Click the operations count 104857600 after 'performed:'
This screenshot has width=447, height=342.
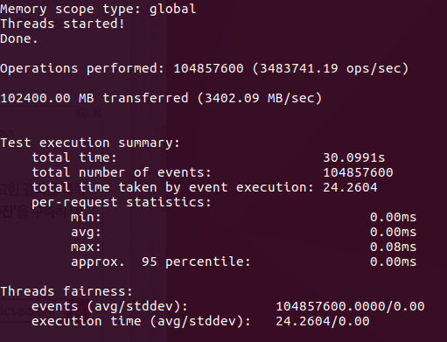208,68
